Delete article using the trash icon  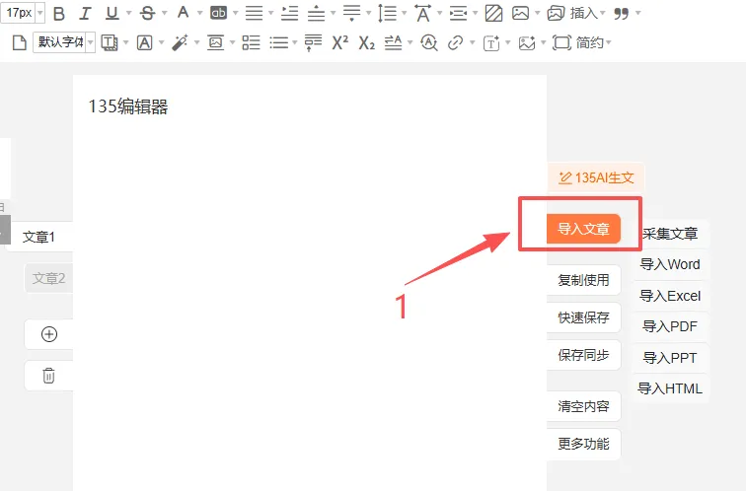pyautogui.click(x=49, y=376)
